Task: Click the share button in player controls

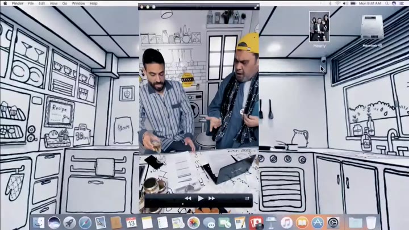Action: click(x=248, y=199)
